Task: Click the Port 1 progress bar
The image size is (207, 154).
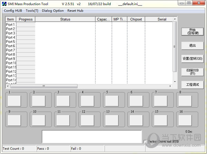Action: tap(26, 25)
